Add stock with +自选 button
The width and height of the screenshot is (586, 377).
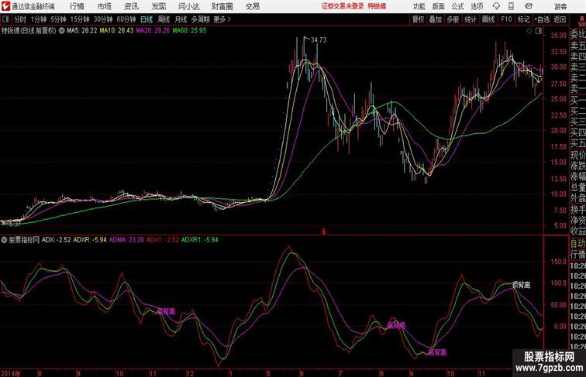point(542,19)
